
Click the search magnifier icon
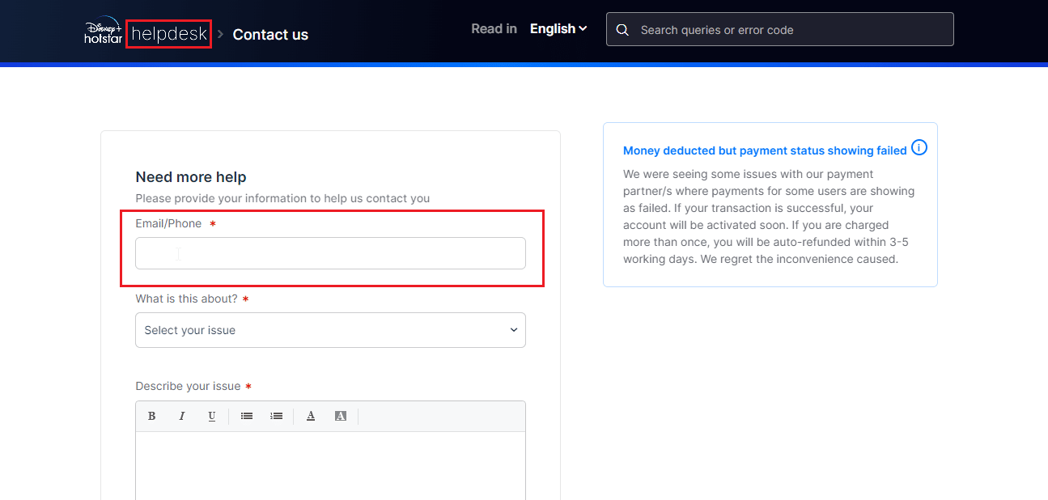(622, 30)
